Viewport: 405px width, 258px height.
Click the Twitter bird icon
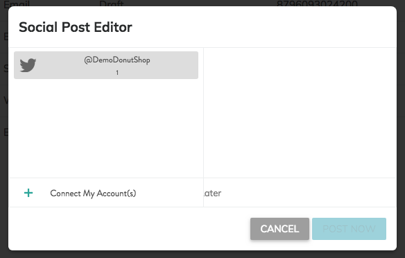click(28, 65)
